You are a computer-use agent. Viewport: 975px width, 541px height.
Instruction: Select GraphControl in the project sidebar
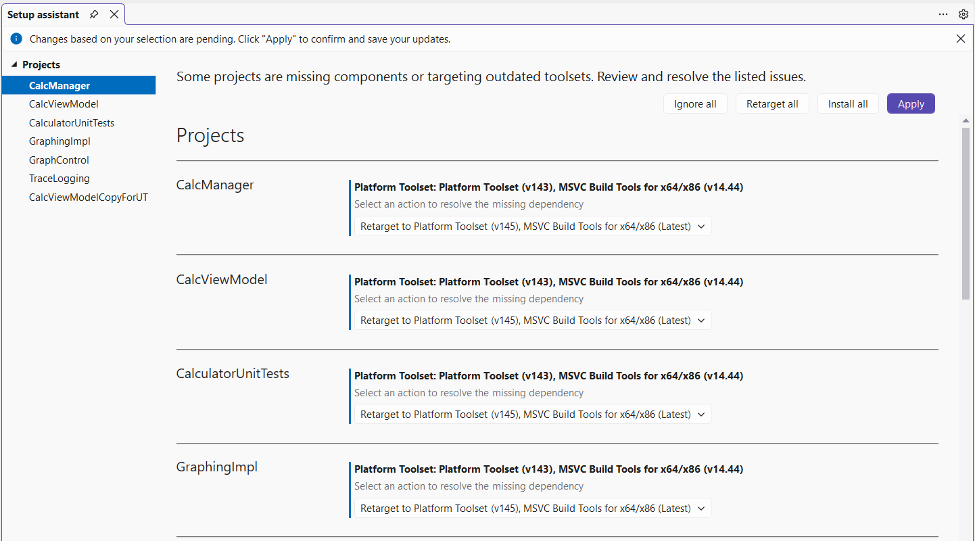click(x=59, y=160)
